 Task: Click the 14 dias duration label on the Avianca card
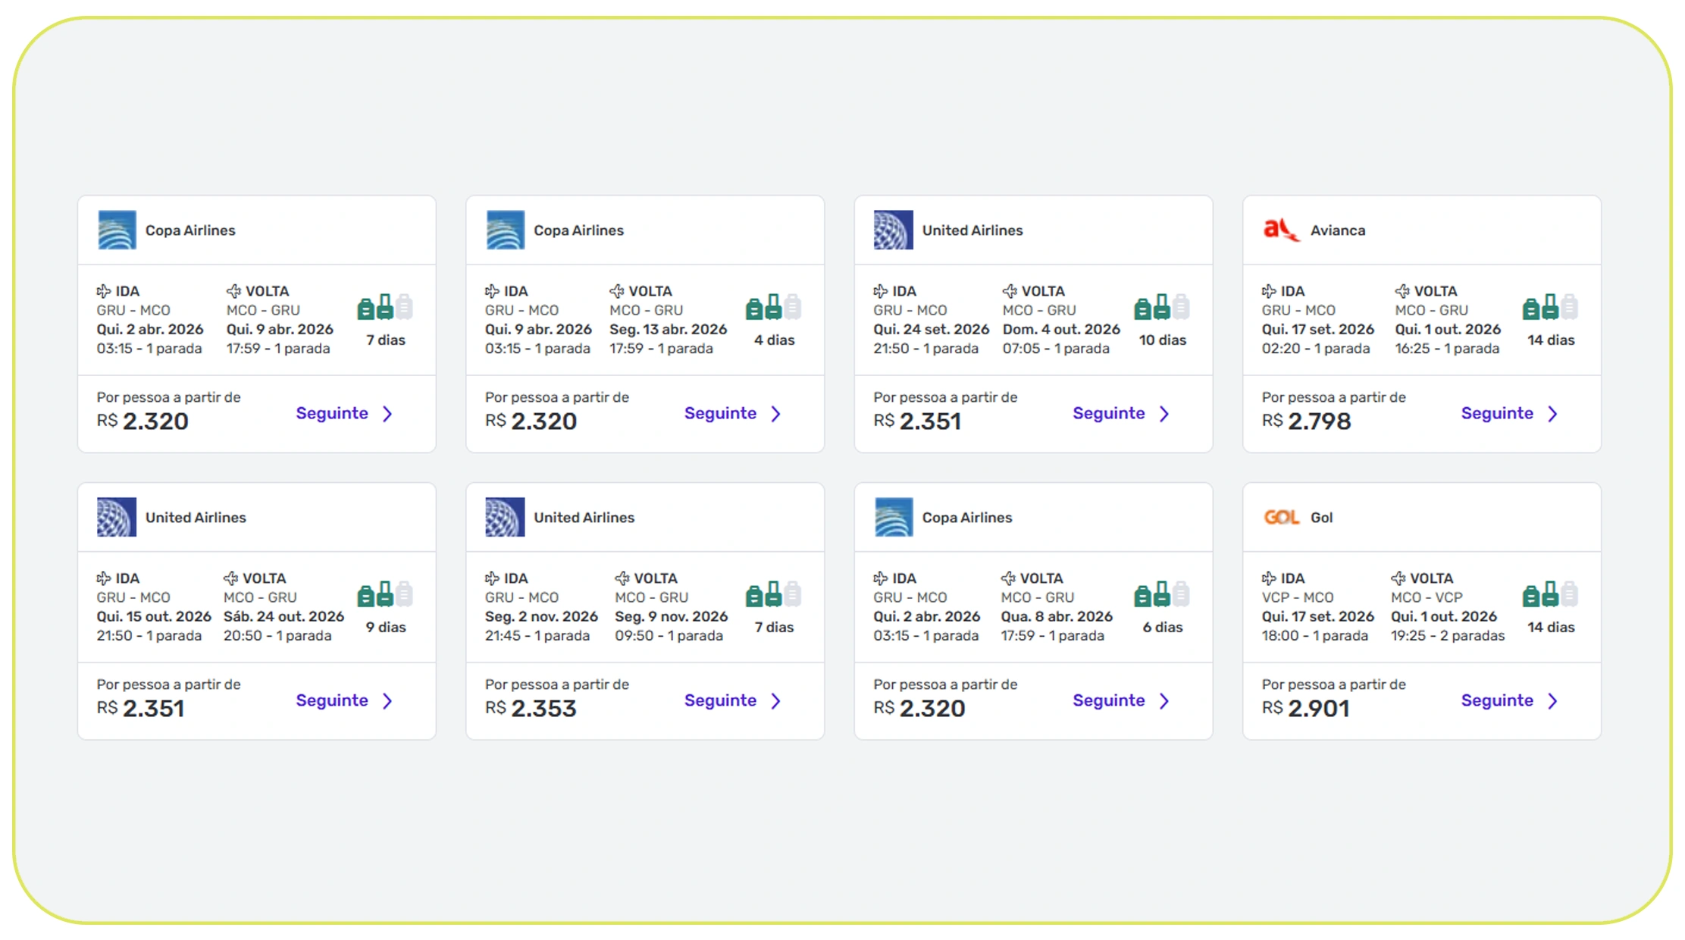pos(1551,340)
